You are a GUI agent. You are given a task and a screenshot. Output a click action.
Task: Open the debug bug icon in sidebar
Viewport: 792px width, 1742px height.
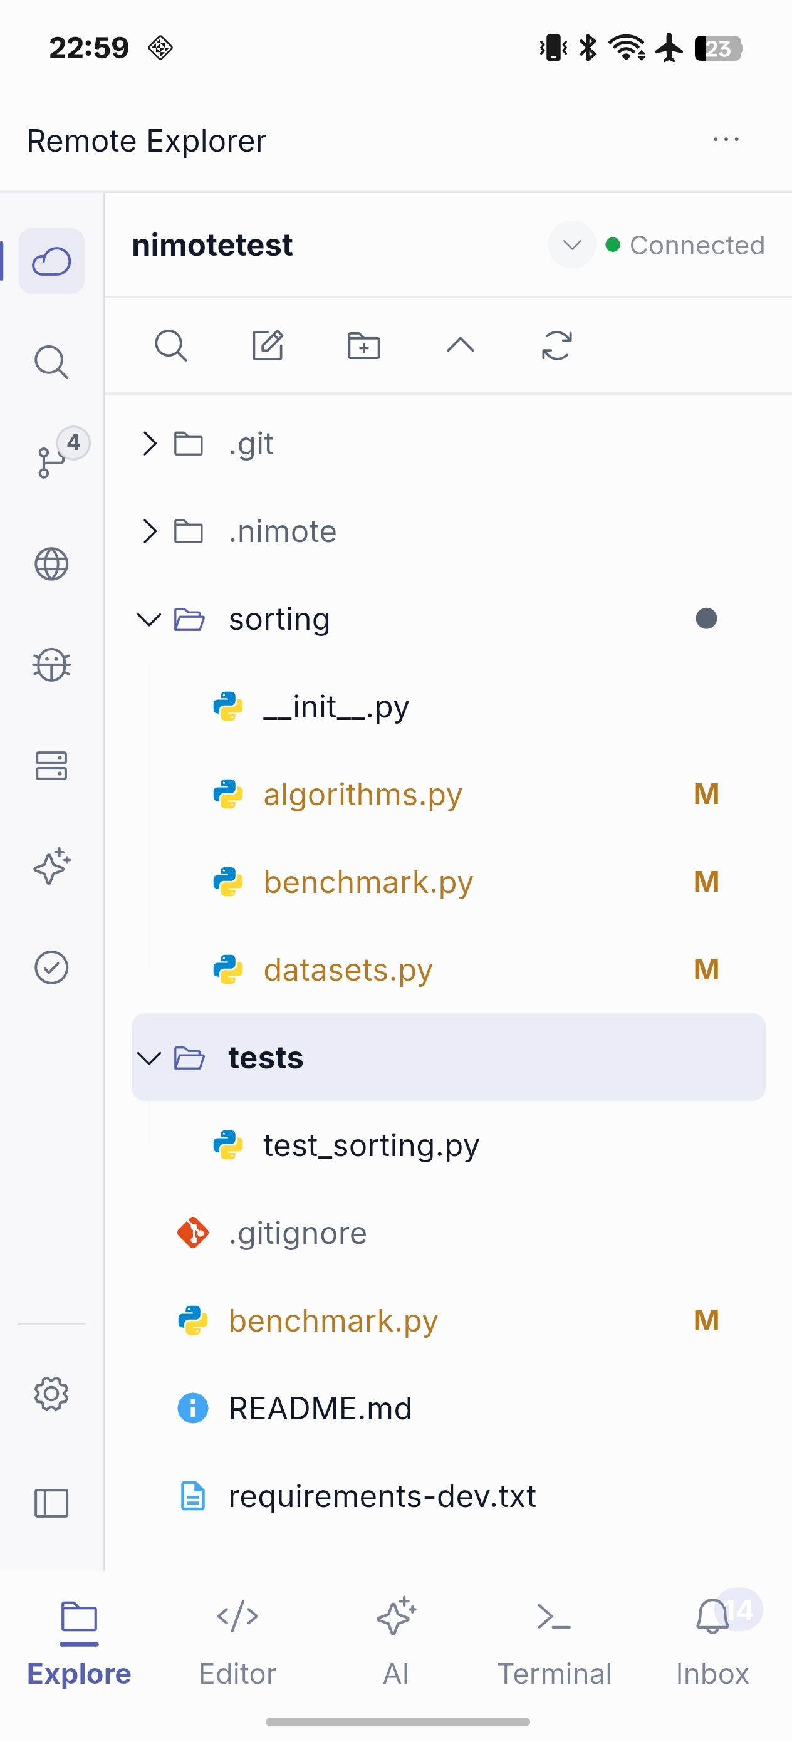(x=51, y=665)
